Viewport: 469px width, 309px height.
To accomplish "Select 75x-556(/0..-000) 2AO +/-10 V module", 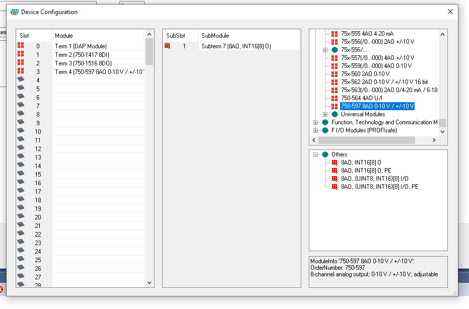I will click(x=377, y=42).
